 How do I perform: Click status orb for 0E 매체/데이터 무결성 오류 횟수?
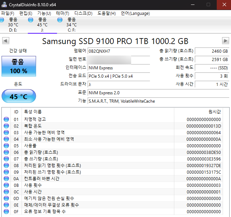[6, 205]
